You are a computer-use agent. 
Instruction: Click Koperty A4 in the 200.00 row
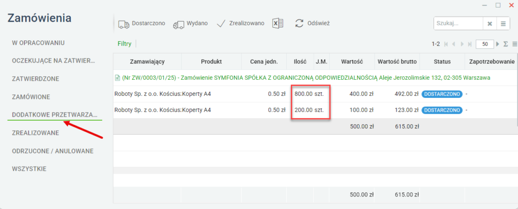click(197, 110)
